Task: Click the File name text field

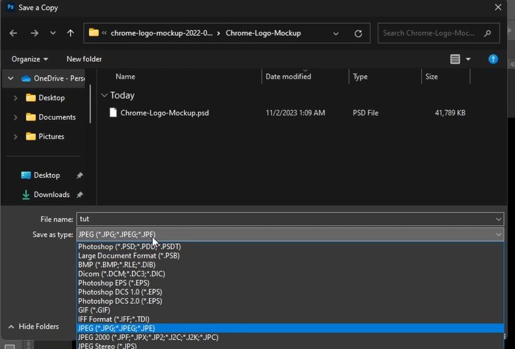Action: (x=285, y=219)
